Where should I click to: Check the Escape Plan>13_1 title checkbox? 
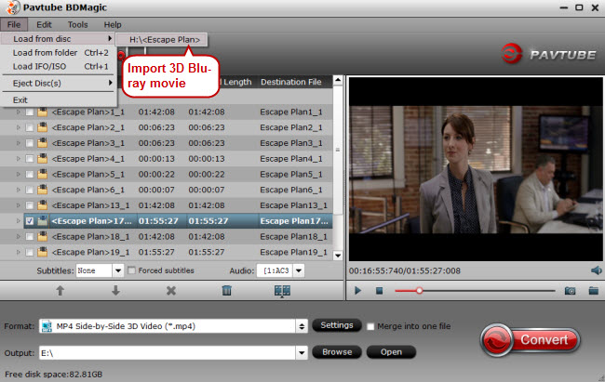30,205
